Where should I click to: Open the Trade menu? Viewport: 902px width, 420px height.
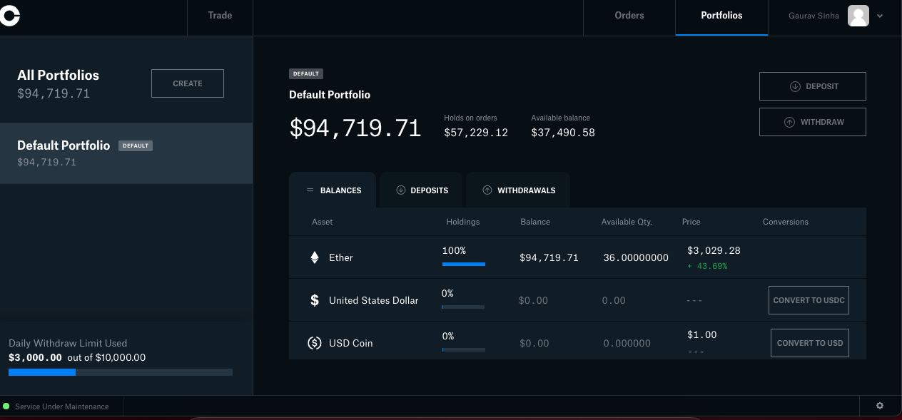219,15
